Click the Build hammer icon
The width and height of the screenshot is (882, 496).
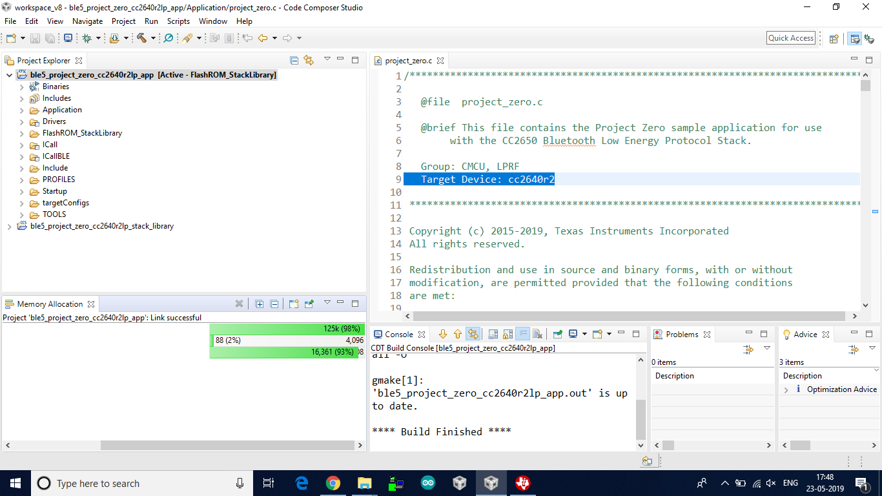[141, 38]
